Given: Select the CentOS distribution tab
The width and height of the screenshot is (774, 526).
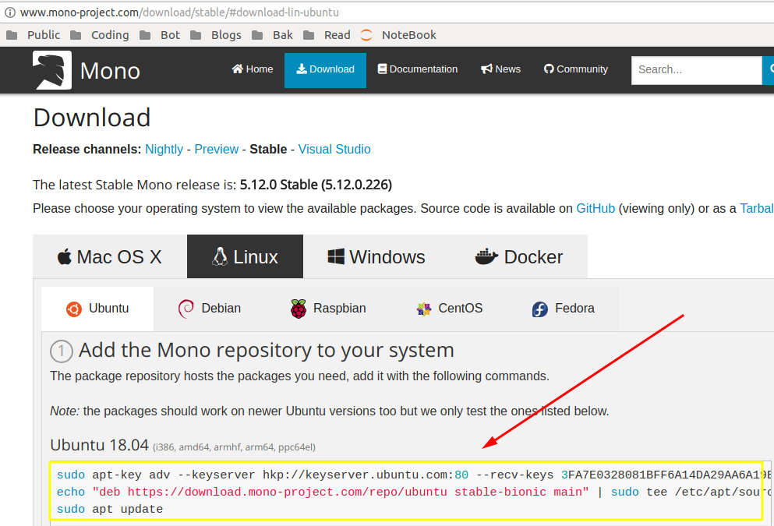Looking at the screenshot, I should pyautogui.click(x=449, y=309).
